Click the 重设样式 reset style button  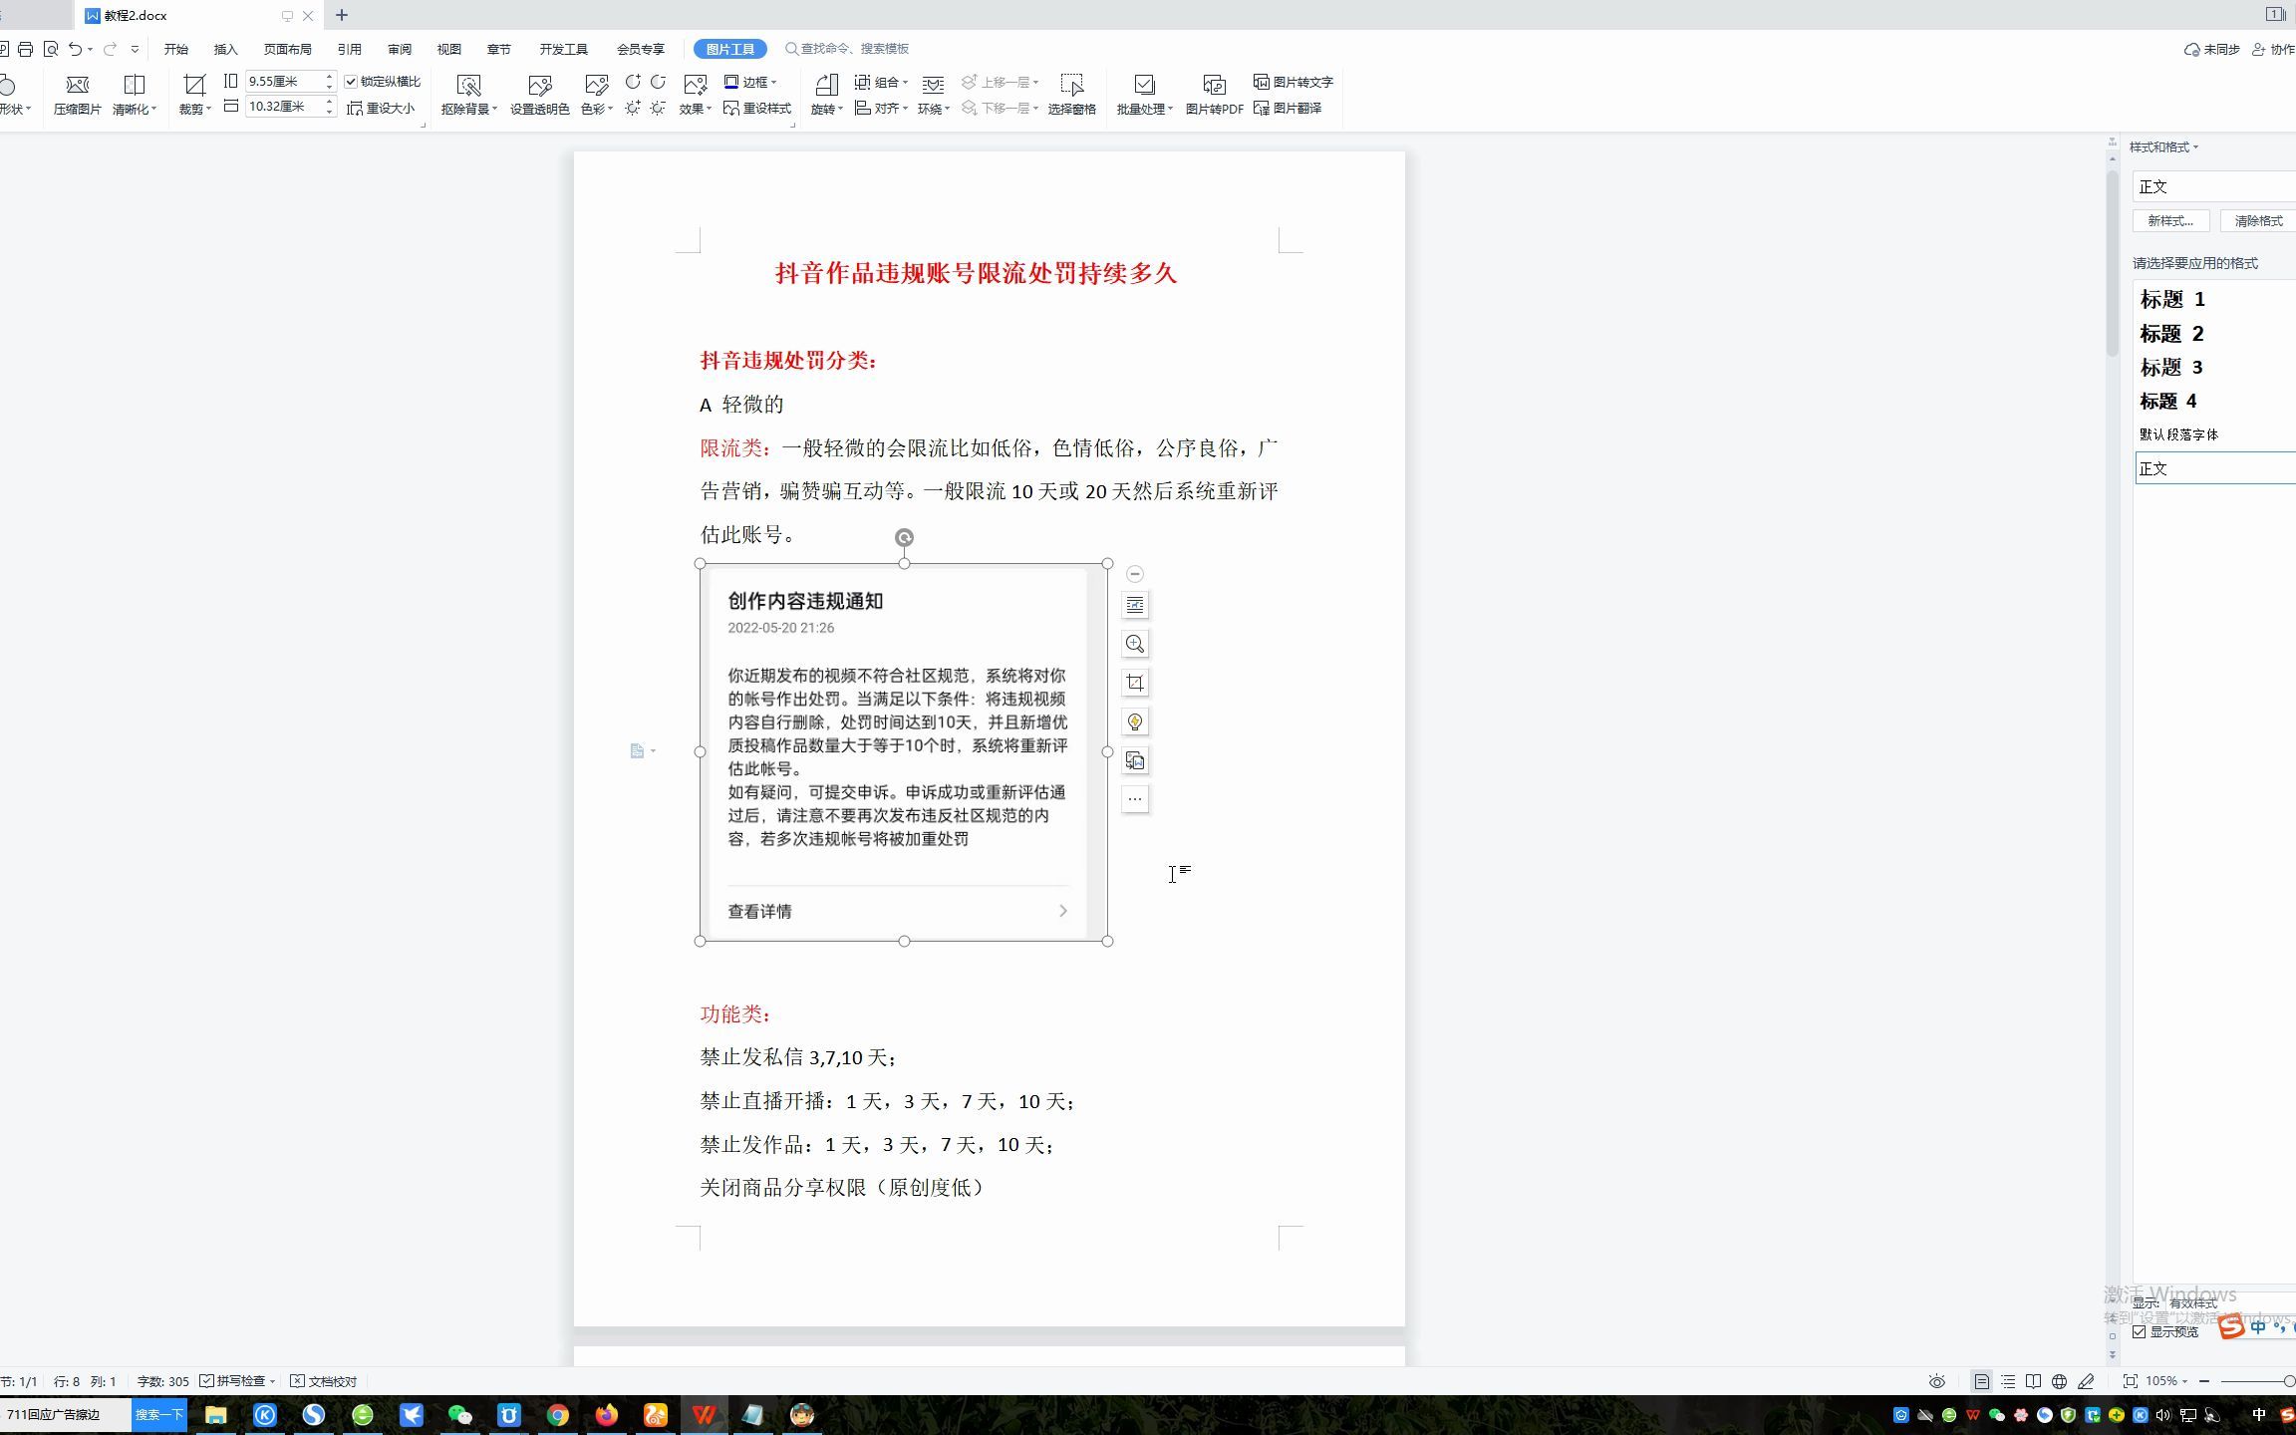757,108
